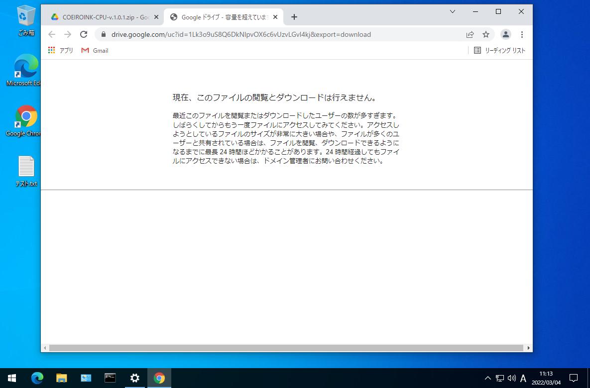Open the network status tray icon
This screenshot has height=388, width=590.
[500, 378]
